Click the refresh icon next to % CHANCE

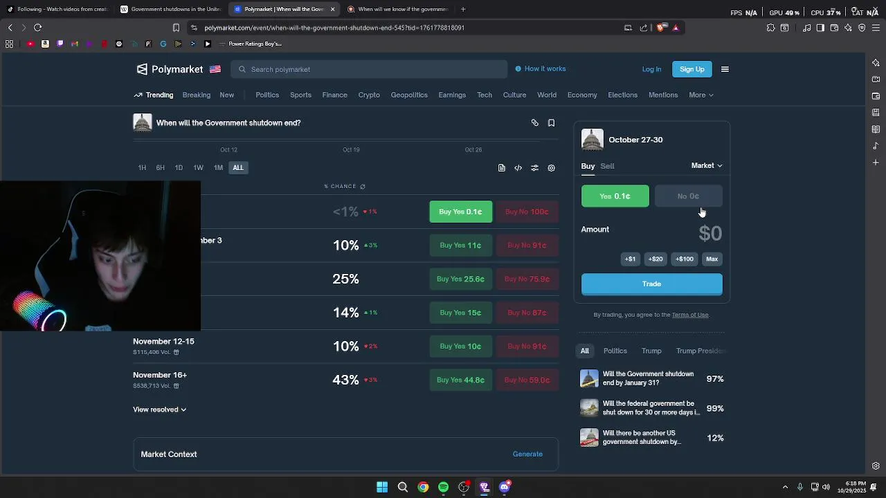point(362,187)
